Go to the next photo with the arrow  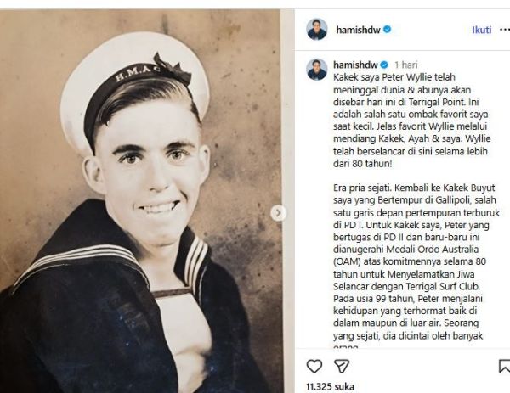click(x=279, y=213)
